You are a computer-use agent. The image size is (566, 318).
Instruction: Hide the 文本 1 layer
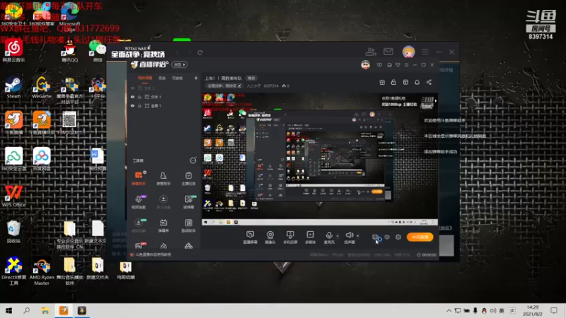pyautogui.click(x=132, y=97)
